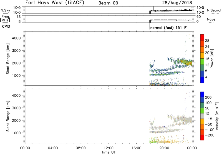Select the Freq. [MHz] axis label
Viewport: 222px width, 154px height.
(x=5, y=19)
